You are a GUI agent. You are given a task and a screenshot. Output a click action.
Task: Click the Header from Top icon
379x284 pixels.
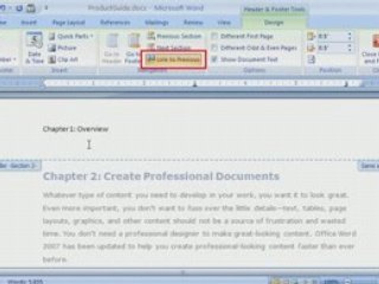(311, 36)
